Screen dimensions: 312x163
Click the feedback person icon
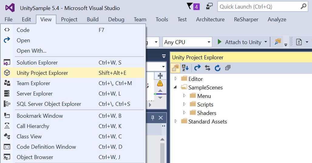point(209,6)
